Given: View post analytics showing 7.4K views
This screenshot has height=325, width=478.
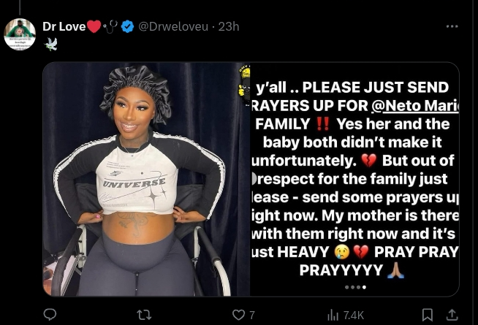Looking at the screenshot, I should pyautogui.click(x=346, y=316).
